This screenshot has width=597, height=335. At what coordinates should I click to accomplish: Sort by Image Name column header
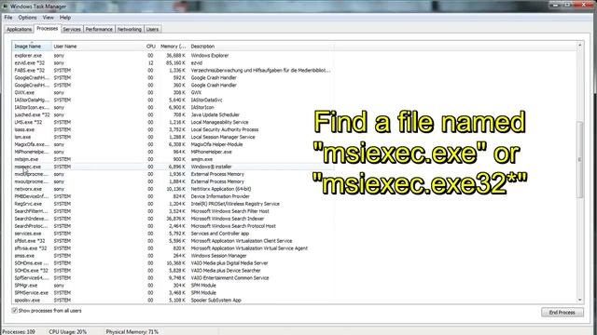pos(32,47)
